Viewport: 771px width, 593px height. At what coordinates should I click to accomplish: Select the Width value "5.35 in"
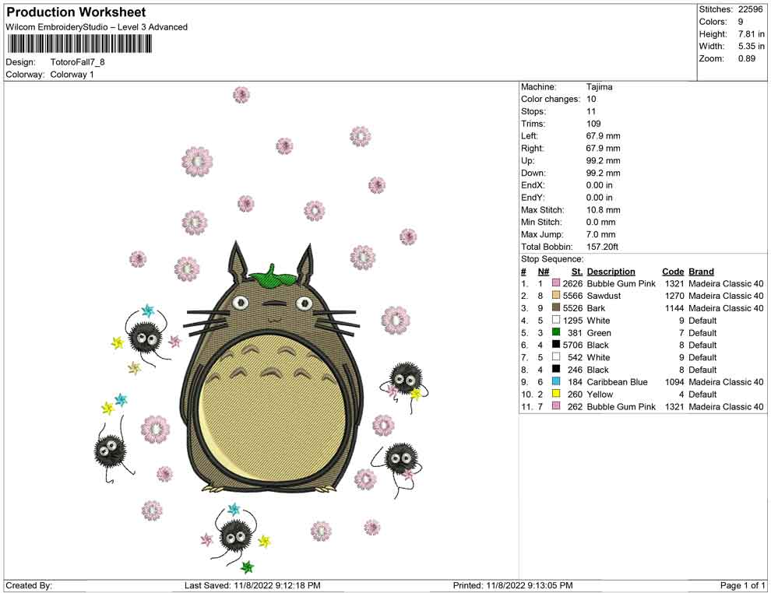coord(752,46)
